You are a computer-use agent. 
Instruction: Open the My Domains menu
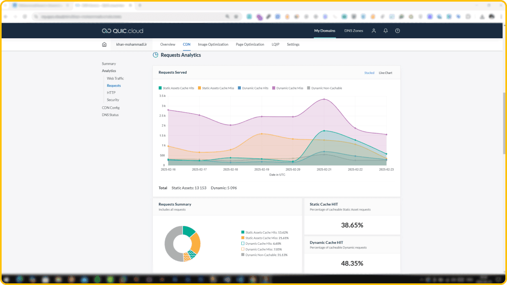(x=325, y=31)
